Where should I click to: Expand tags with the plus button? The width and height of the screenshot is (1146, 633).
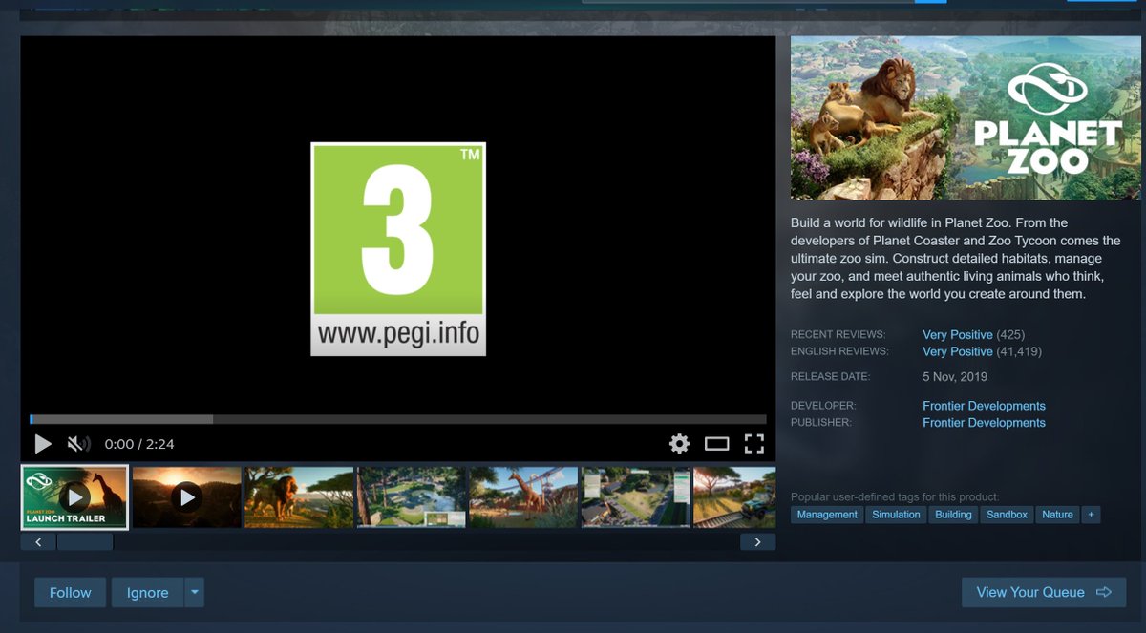coord(1091,515)
